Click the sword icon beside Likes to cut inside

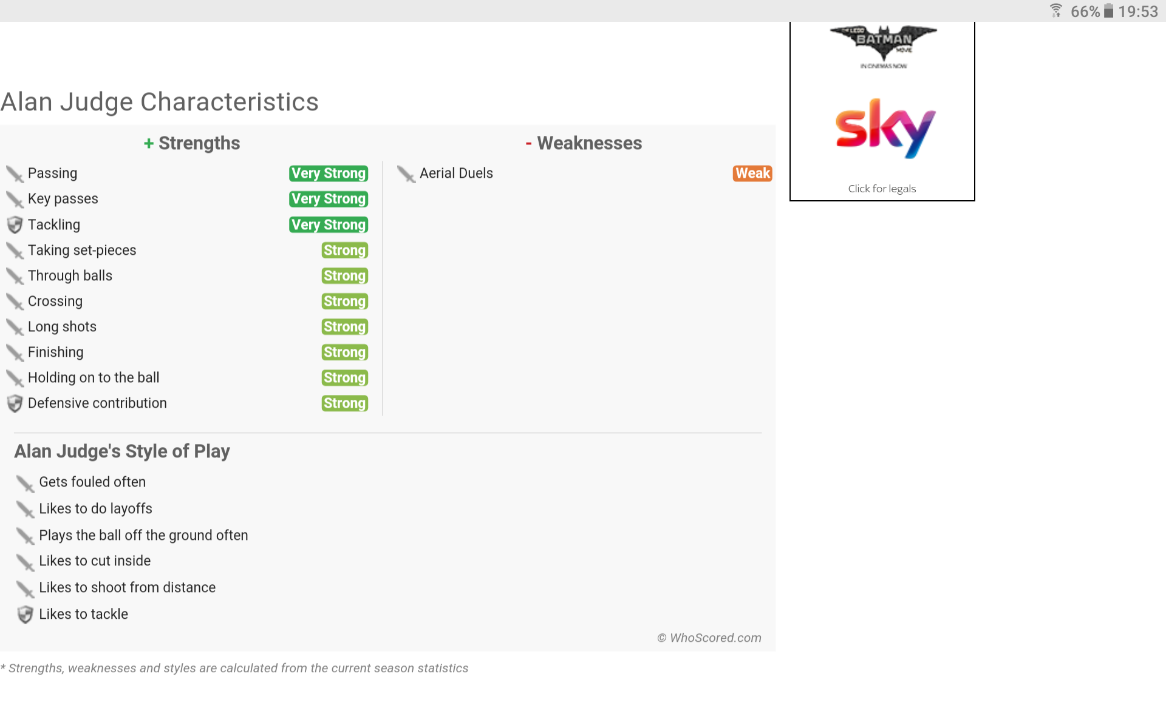[x=25, y=562]
